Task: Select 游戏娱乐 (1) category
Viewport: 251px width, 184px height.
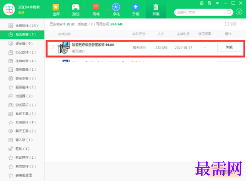Action: (22, 105)
